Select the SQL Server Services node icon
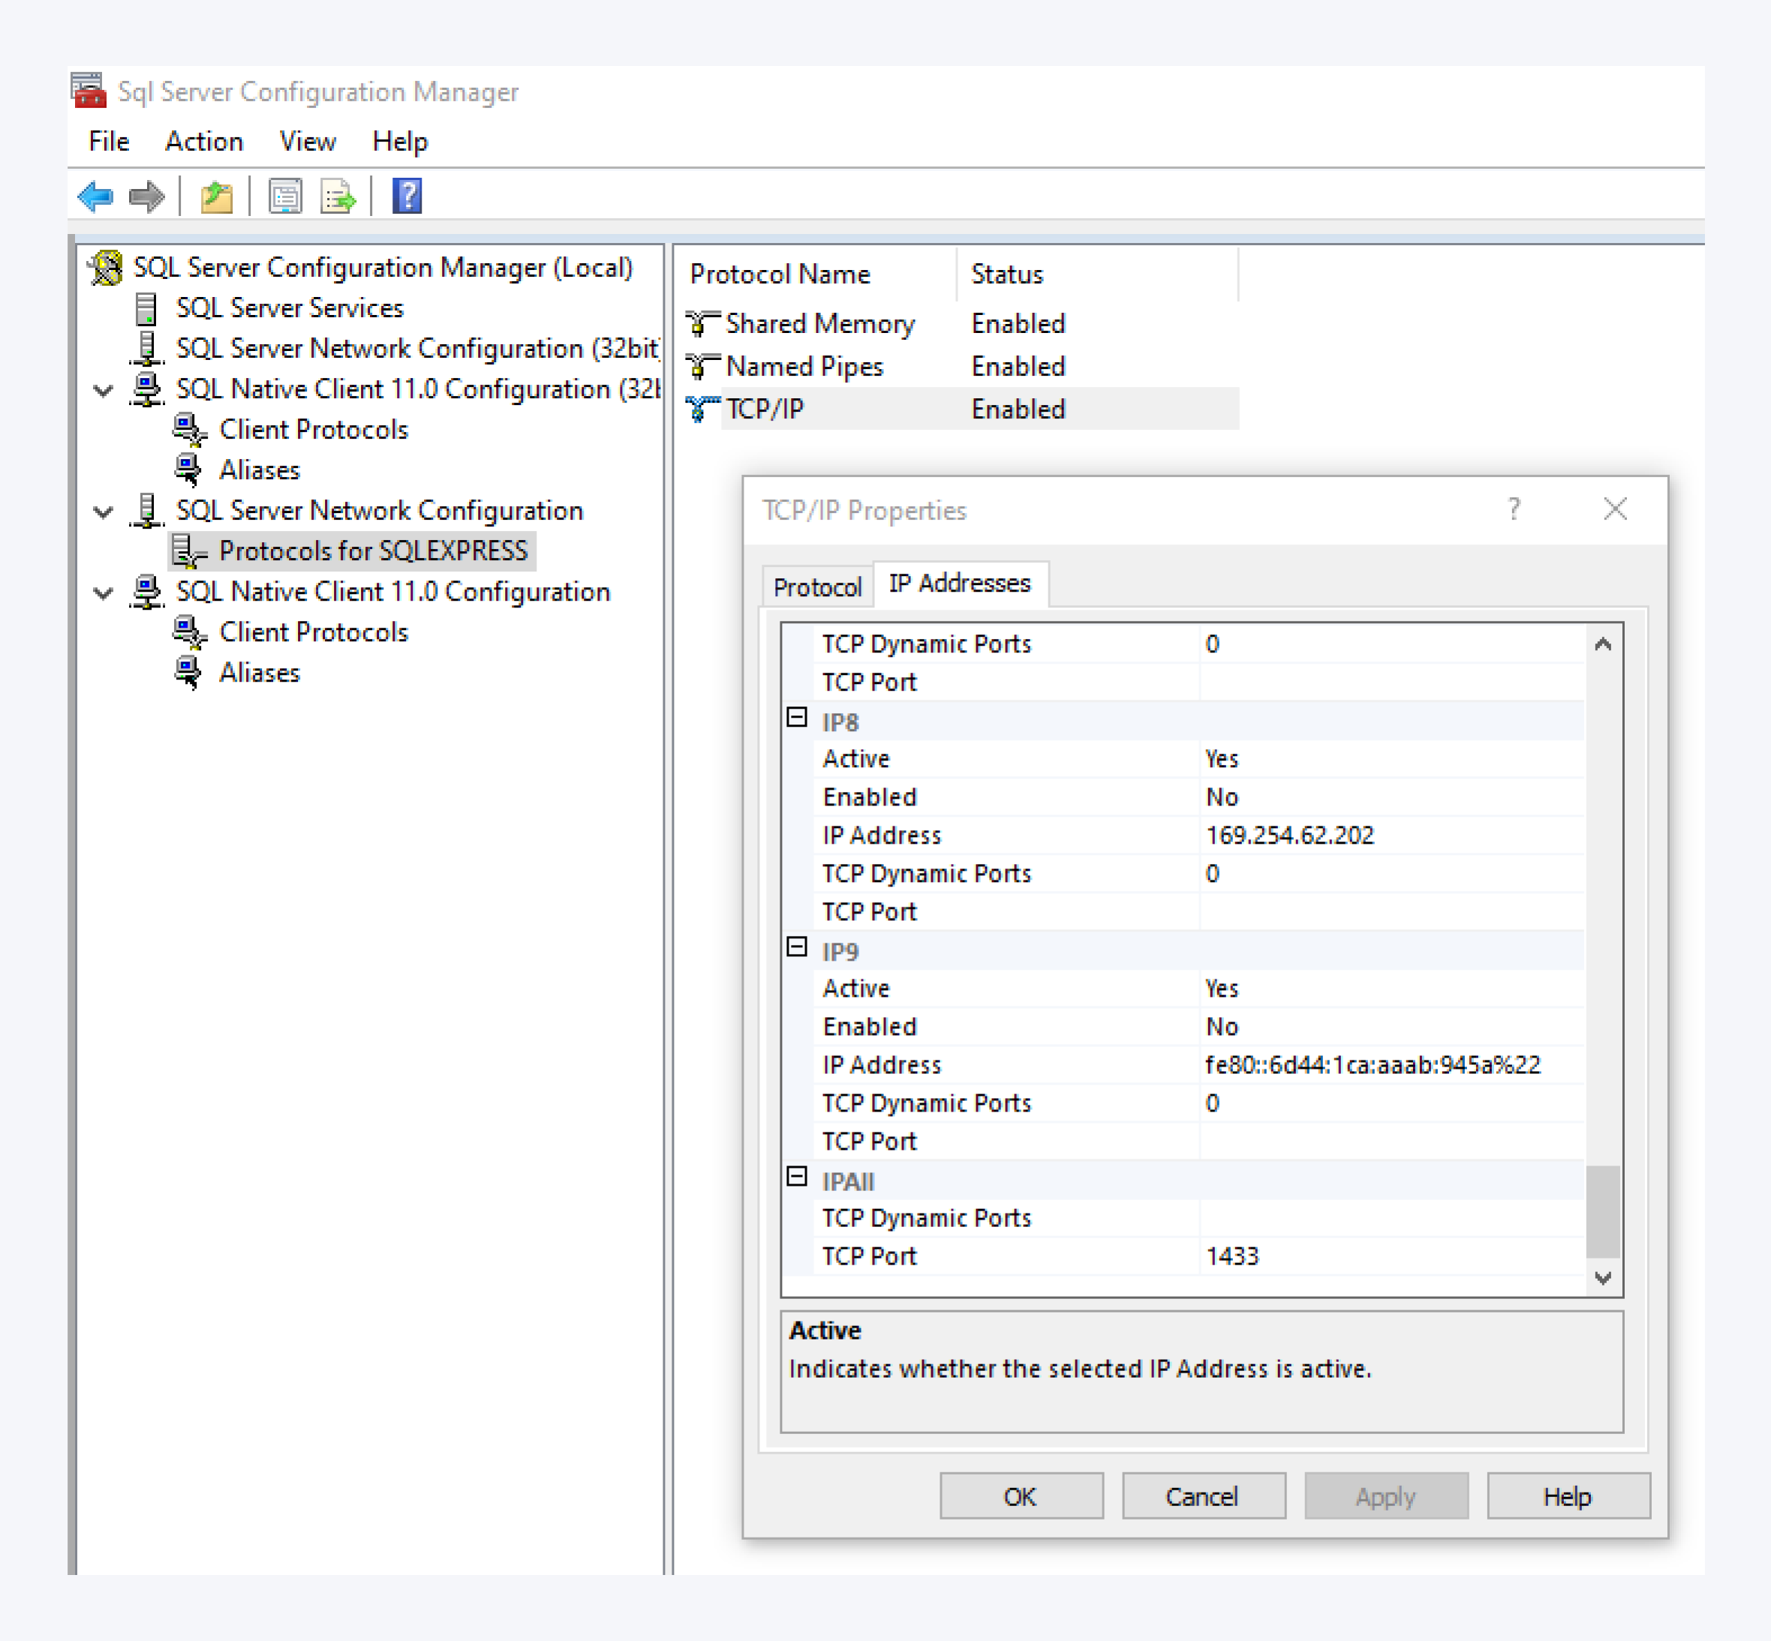The height and width of the screenshot is (1641, 1771). point(148,307)
